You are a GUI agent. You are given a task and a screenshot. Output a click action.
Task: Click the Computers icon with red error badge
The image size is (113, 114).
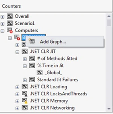click(x=10, y=30)
